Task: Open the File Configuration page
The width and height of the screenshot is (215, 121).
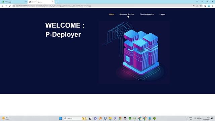Action: (147, 14)
